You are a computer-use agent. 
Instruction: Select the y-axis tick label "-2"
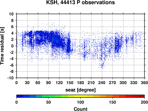[12, 52]
